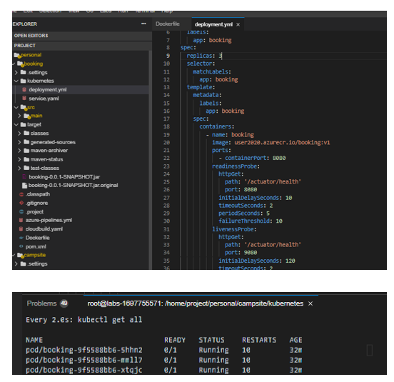Open cloudbuild.yaml from the file tree
The image size is (394, 382).
coord(44,229)
